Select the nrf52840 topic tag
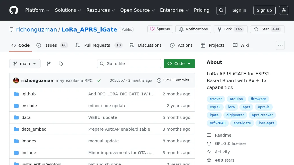The height and width of the screenshot is (165, 294). [218, 123]
